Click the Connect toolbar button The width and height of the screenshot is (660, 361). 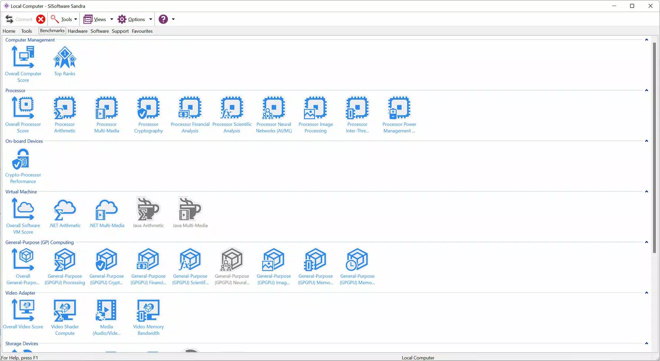pos(19,19)
